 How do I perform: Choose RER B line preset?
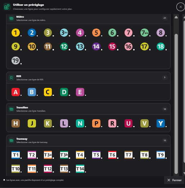tap(32, 92)
